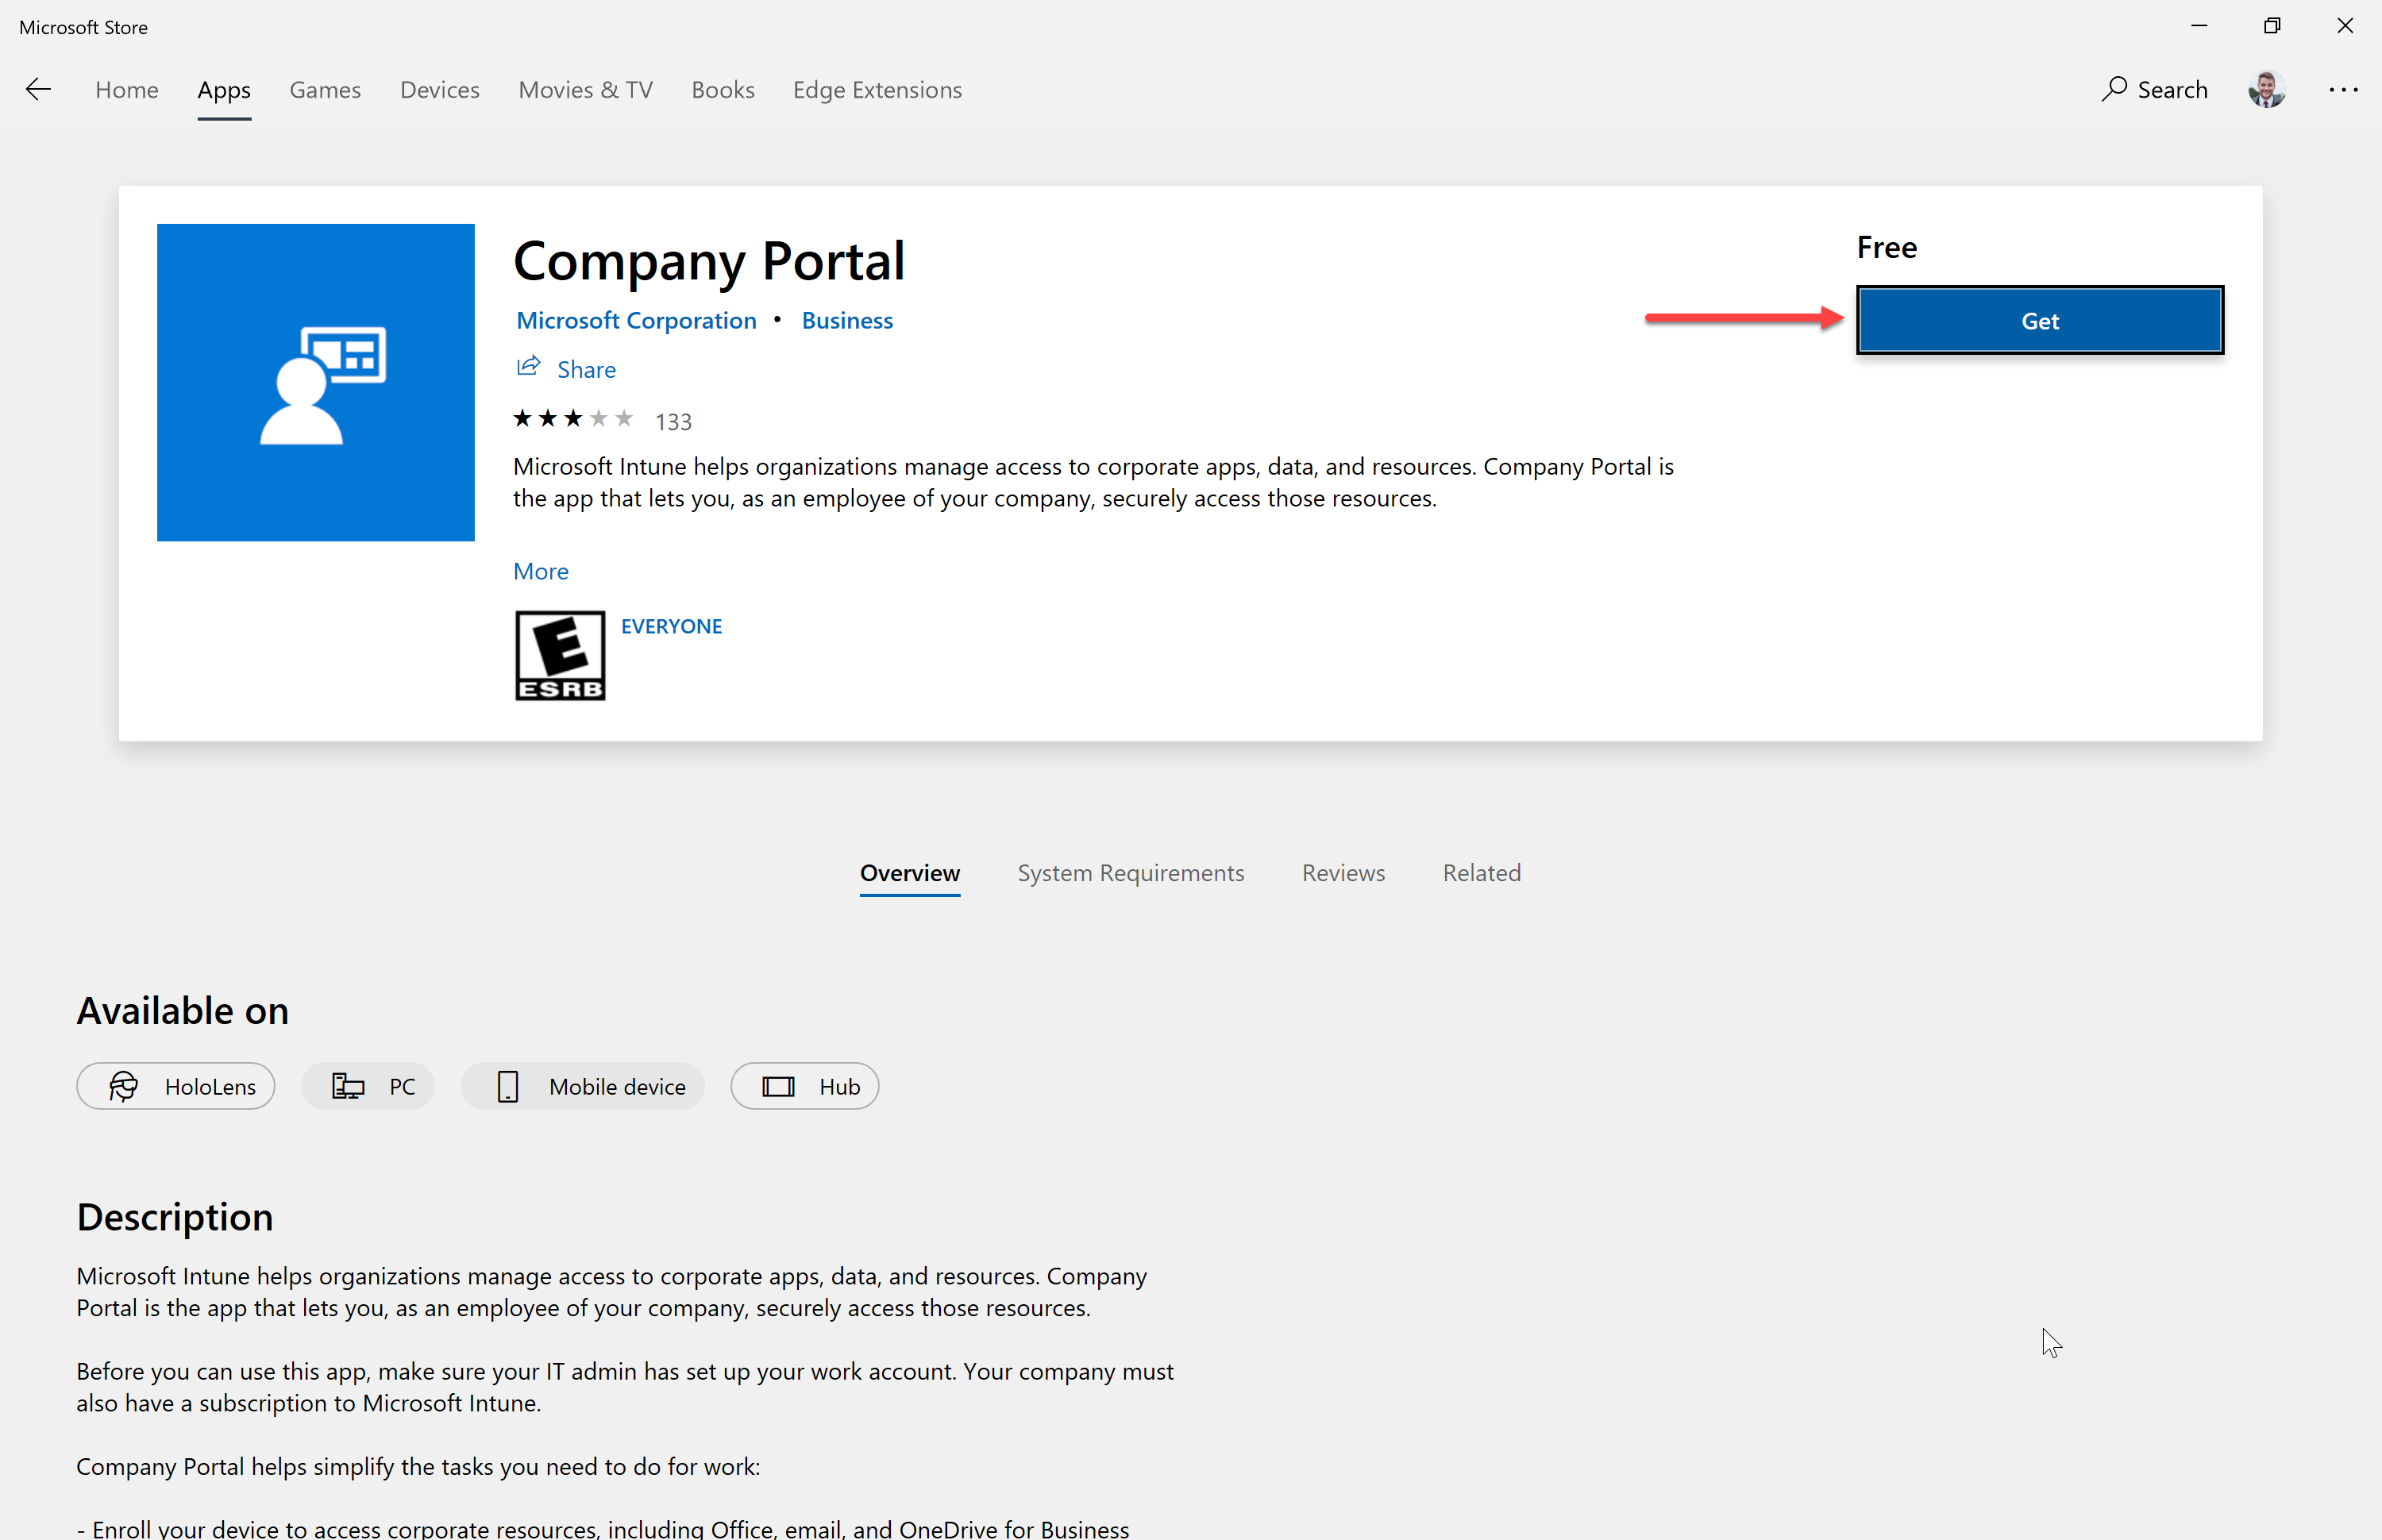Select the Mobile device platform chip
This screenshot has width=2382, height=1540.
(583, 1086)
